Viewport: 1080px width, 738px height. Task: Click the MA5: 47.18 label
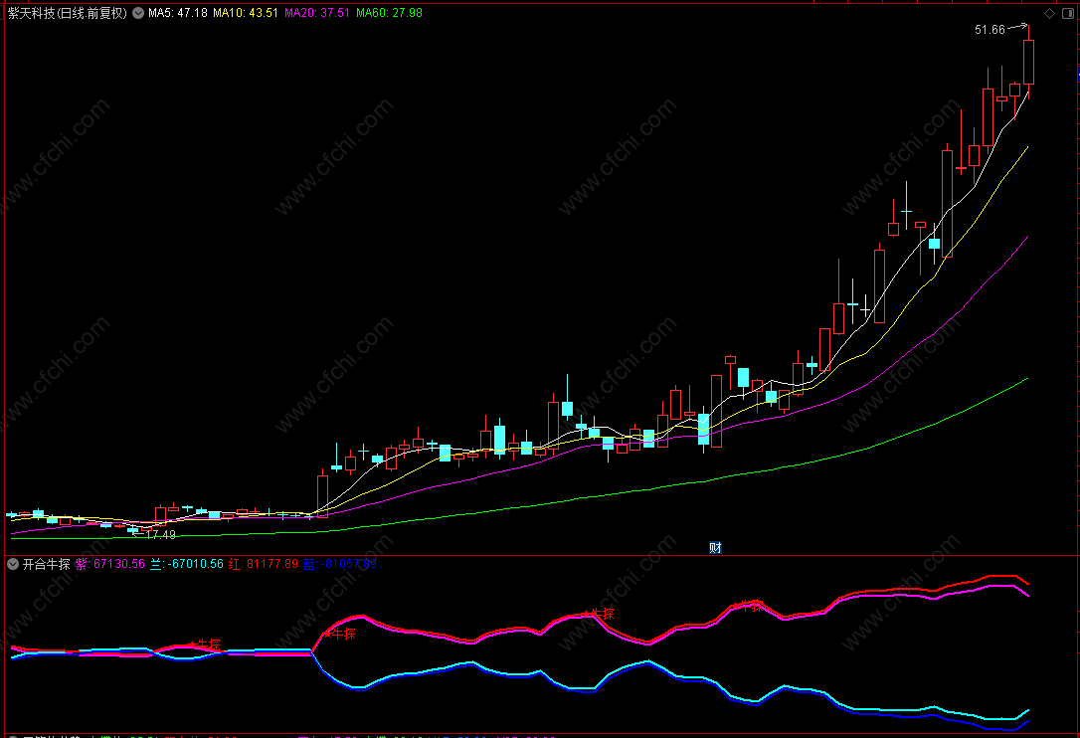178,13
